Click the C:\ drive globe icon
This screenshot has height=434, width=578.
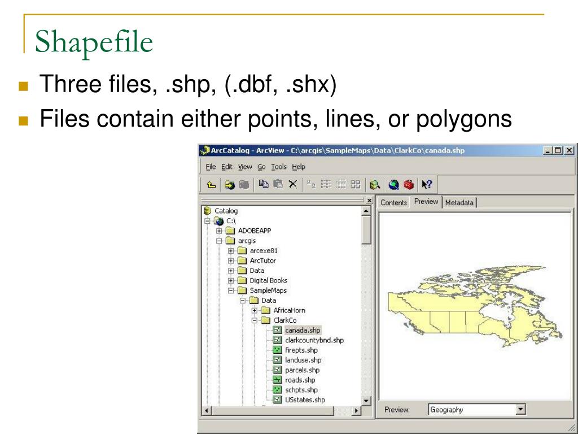[x=219, y=221]
